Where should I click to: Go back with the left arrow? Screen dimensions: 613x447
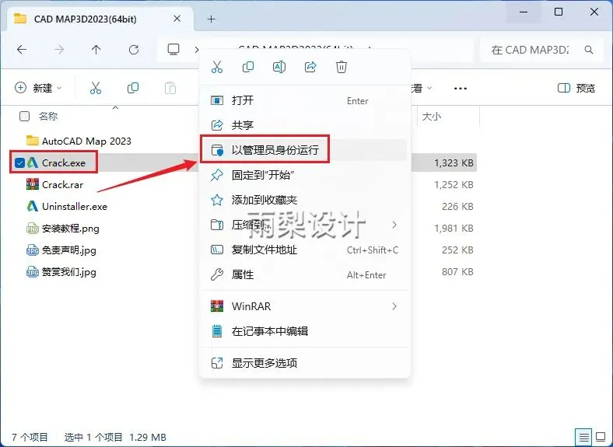click(22, 50)
